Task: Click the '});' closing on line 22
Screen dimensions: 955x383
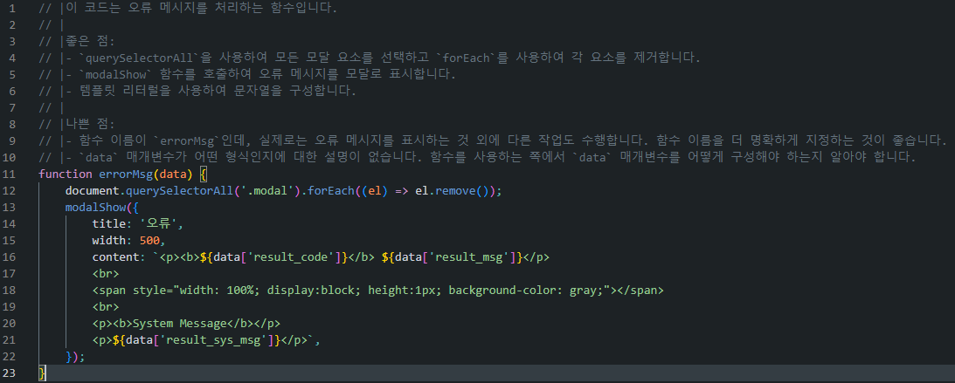Action: pos(75,355)
